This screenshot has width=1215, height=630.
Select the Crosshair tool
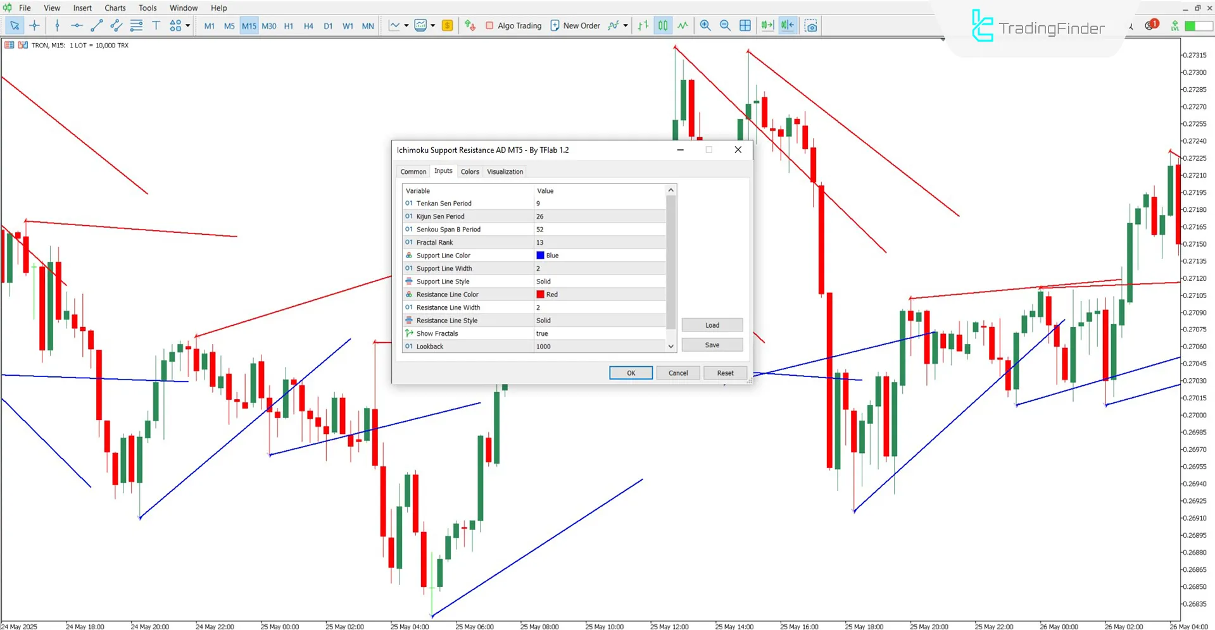coord(35,25)
